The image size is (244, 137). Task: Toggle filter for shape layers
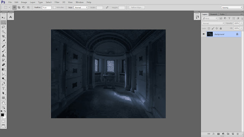(x=234, y=18)
